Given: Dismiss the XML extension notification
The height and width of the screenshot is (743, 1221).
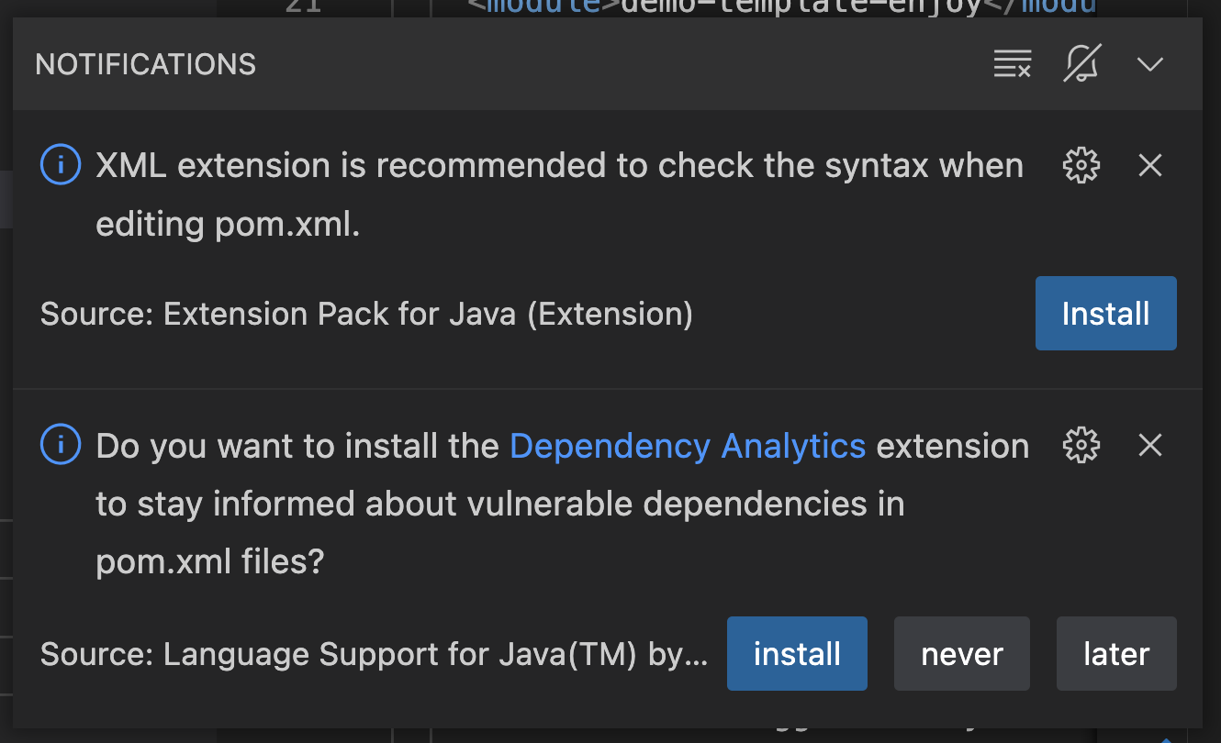Looking at the screenshot, I should click(1149, 166).
